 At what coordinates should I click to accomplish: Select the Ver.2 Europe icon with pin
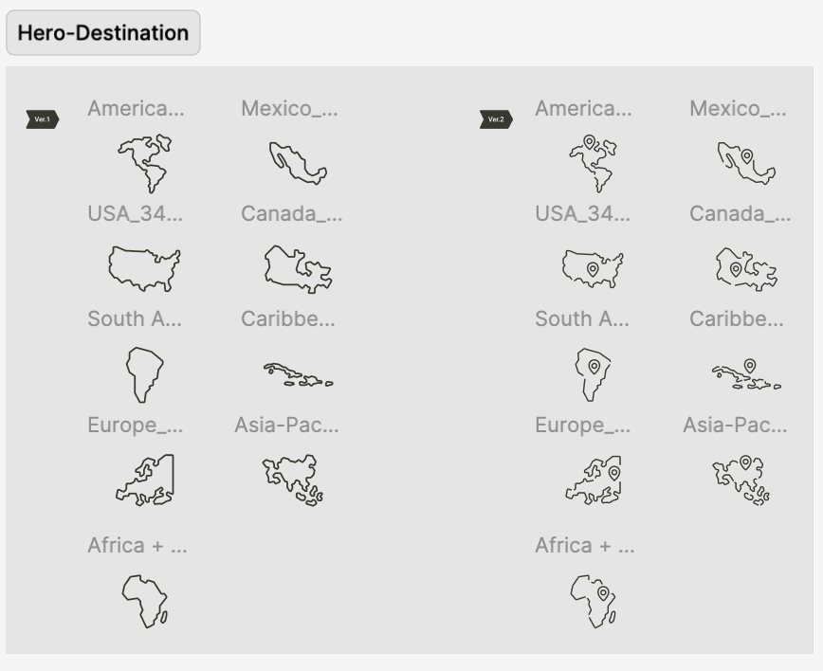[594, 481]
